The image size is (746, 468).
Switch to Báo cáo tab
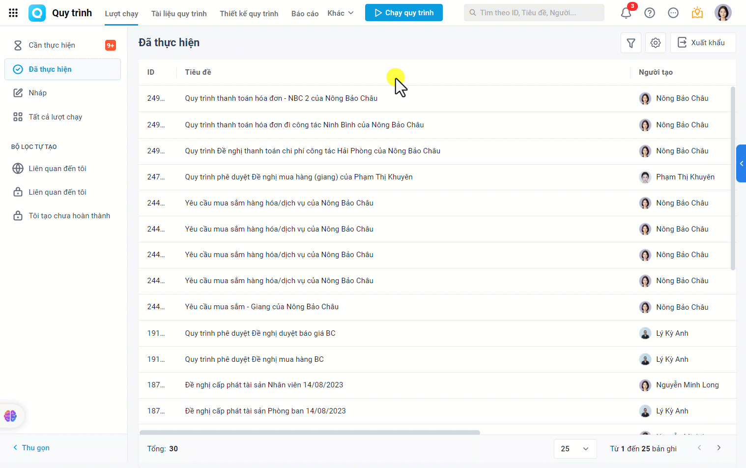pos(305,13)
